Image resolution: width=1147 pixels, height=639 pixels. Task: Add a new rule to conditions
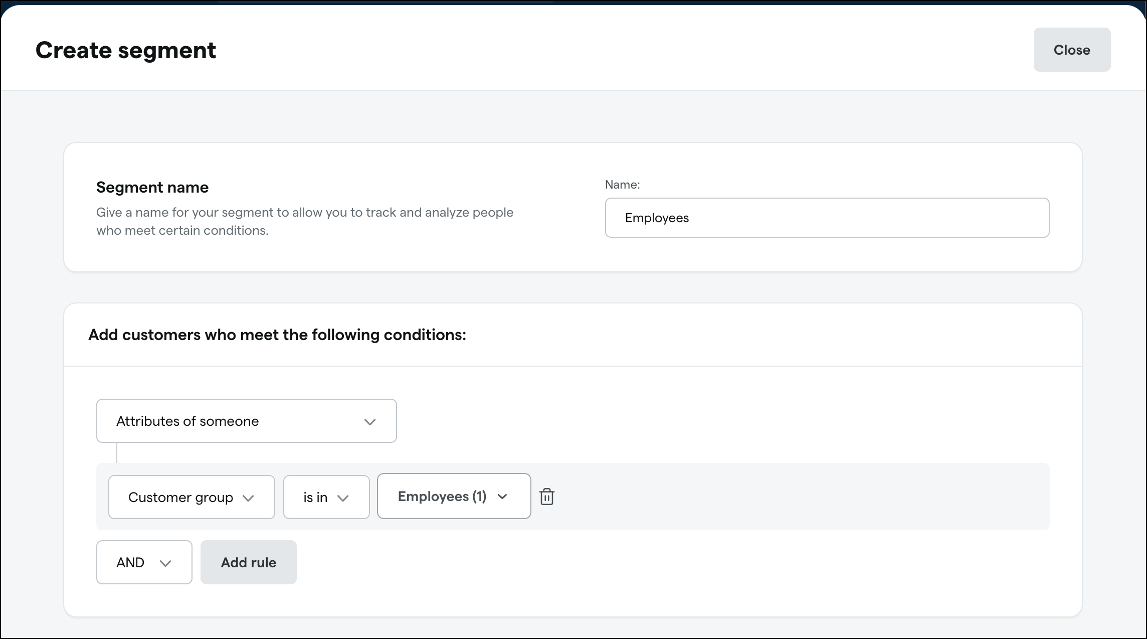[249, 562]
